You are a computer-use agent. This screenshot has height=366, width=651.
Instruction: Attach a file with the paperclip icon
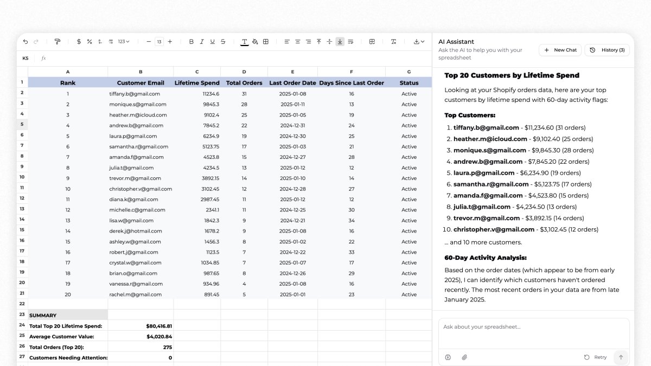[x=464, y=357]
